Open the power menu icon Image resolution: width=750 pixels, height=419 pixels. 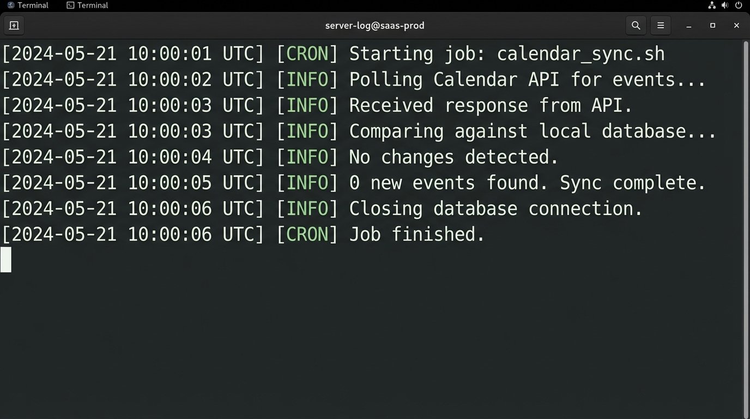coord(739,5)
